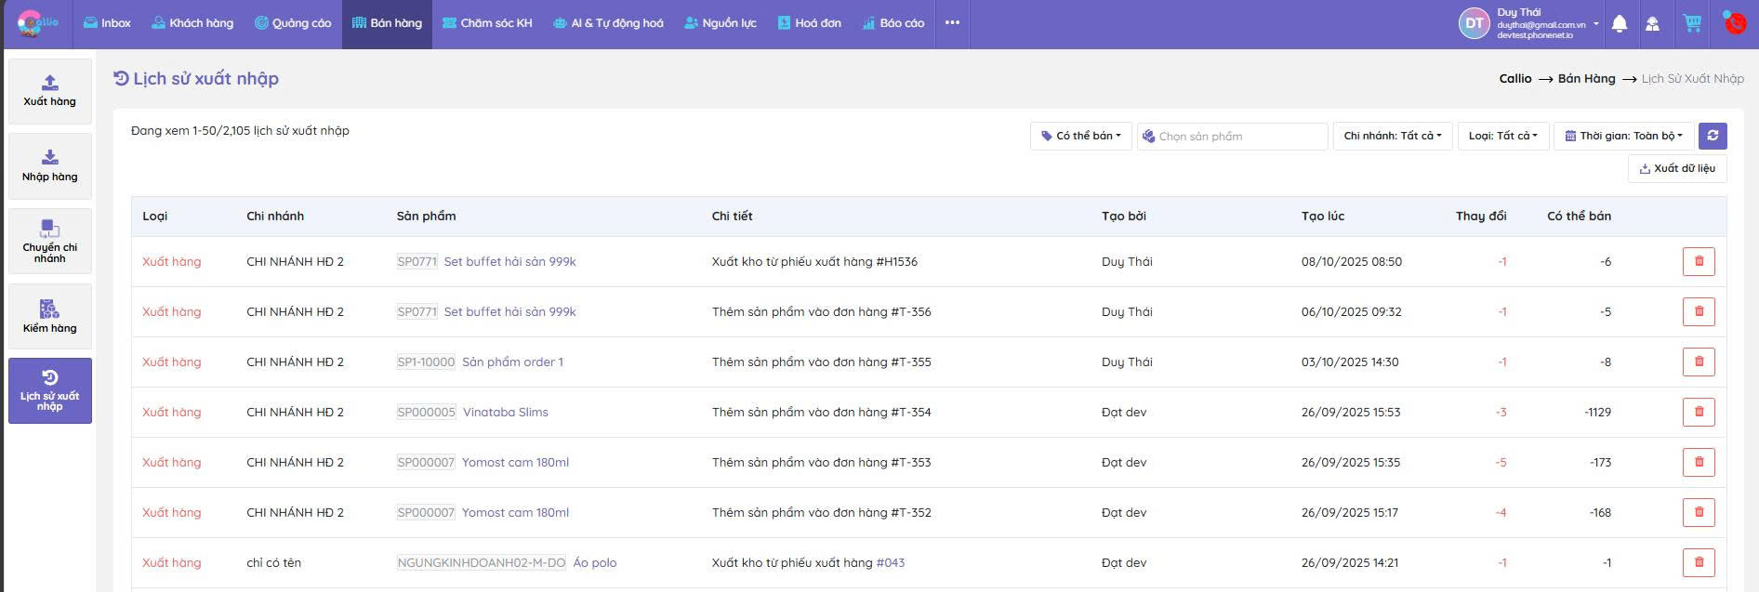Switch to the Khách hàng menu
The image size is (1759, 592).
point(192,23)
